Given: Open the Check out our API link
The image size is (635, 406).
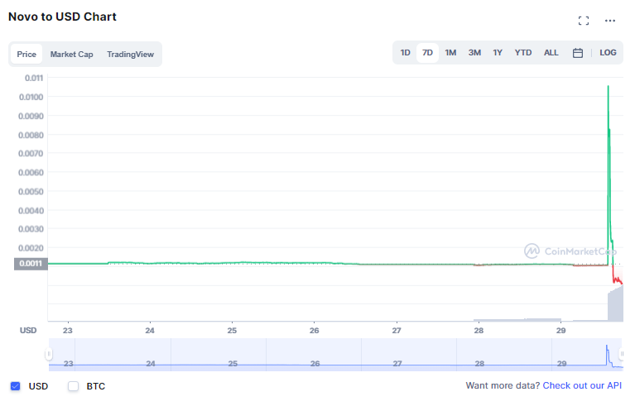Looking at the screenshot, I should click(582, 386).
